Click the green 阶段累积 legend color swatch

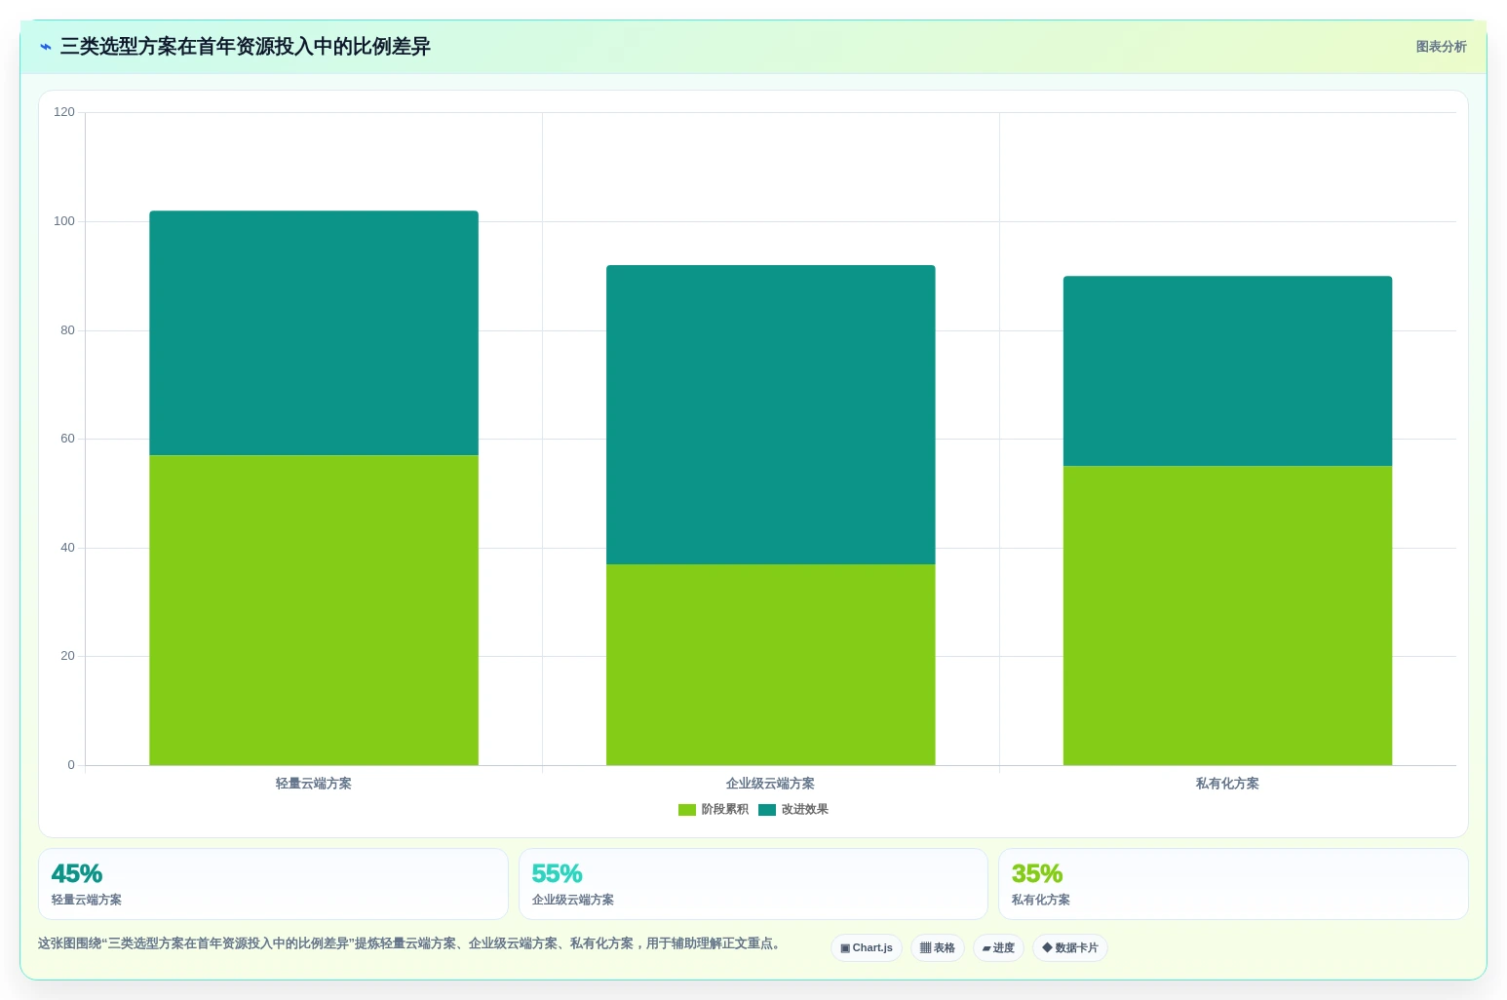point(687,810)
